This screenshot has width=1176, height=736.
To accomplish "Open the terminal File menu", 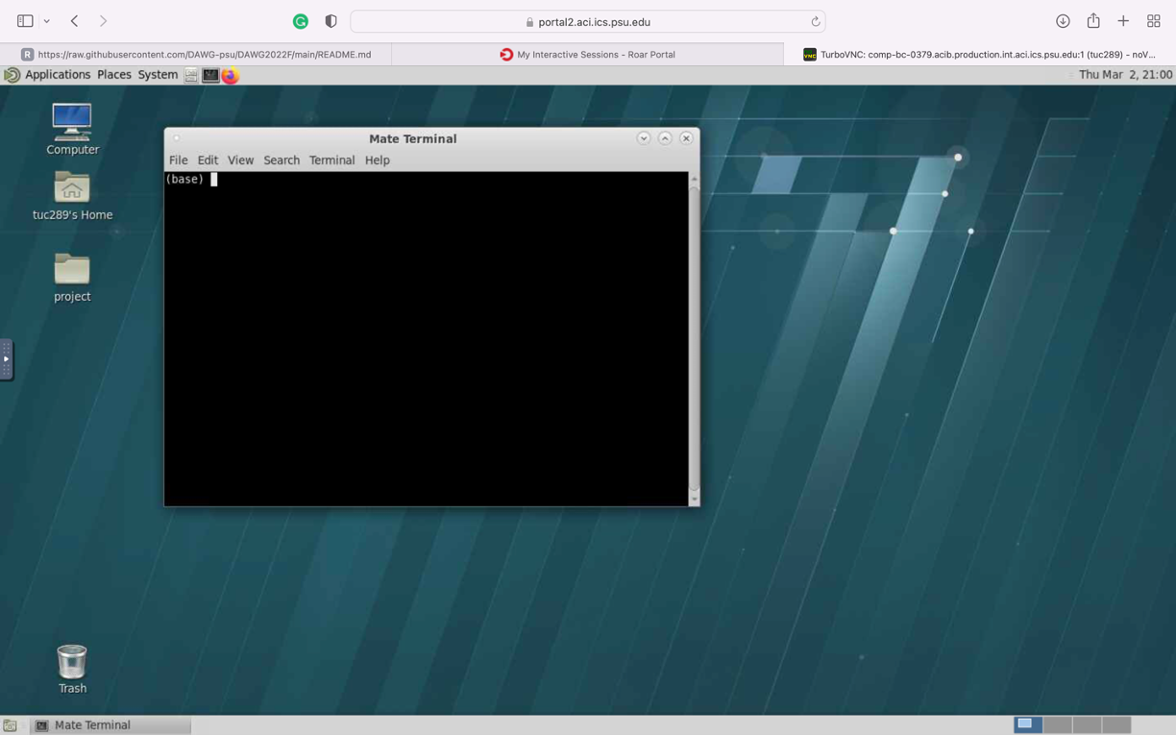I will tap(178, 160).
